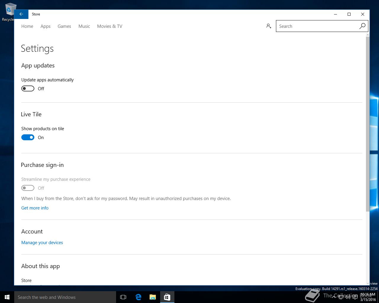This screenshot has width=379, height=303.
Task: Open Task View on the taskbar
Action: 123,297
